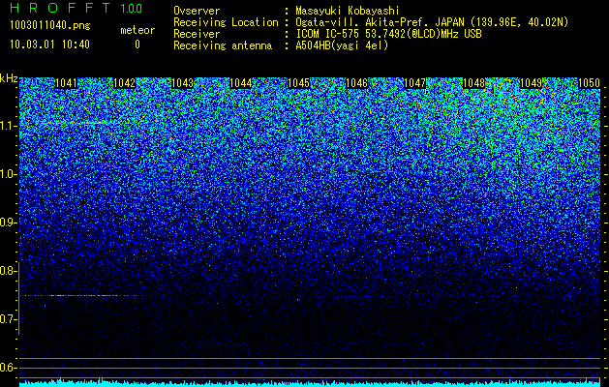Viewport: 609px width, 387px height.
Task: Click the time marker 1045
Action: [298, 83]
